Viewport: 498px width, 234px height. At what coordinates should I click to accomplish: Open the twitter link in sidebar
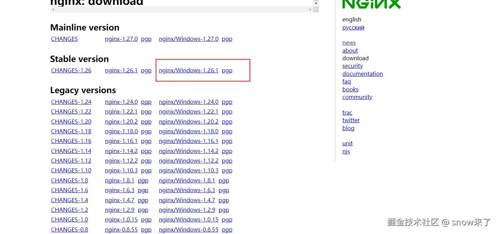click(351, 120)
